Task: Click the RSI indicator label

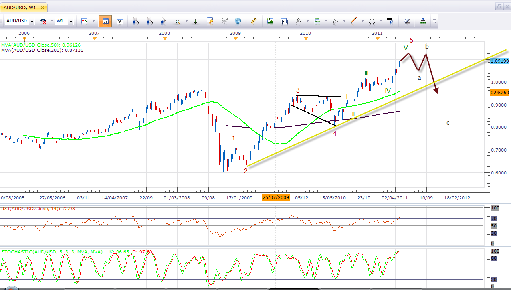Action: 38,208
